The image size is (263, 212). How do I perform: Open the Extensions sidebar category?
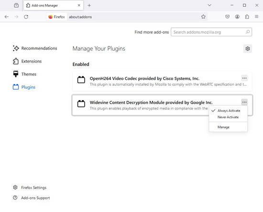pos(27,61)
